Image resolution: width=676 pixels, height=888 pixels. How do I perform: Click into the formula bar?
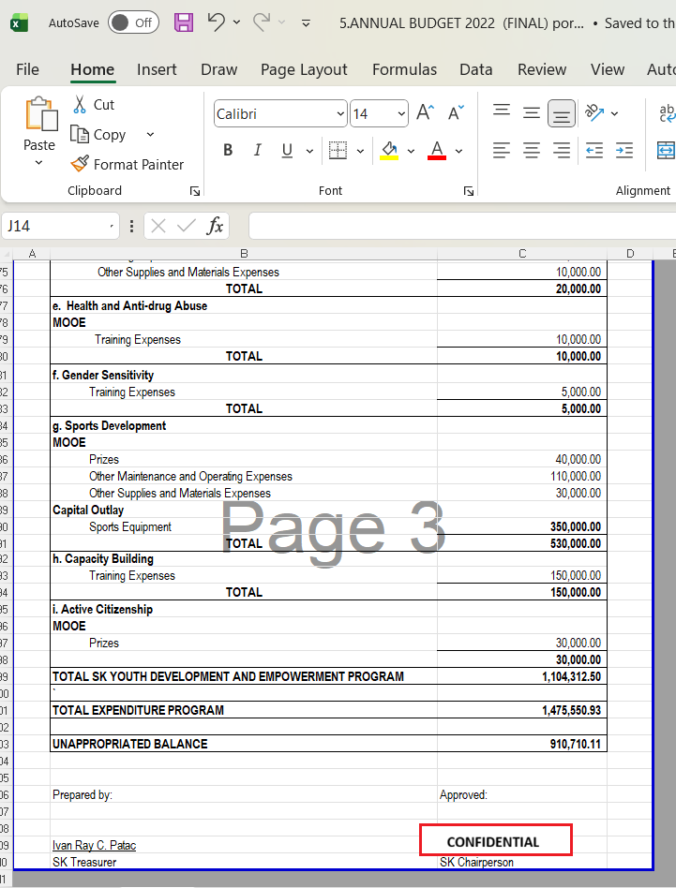(x=462, y=226)
